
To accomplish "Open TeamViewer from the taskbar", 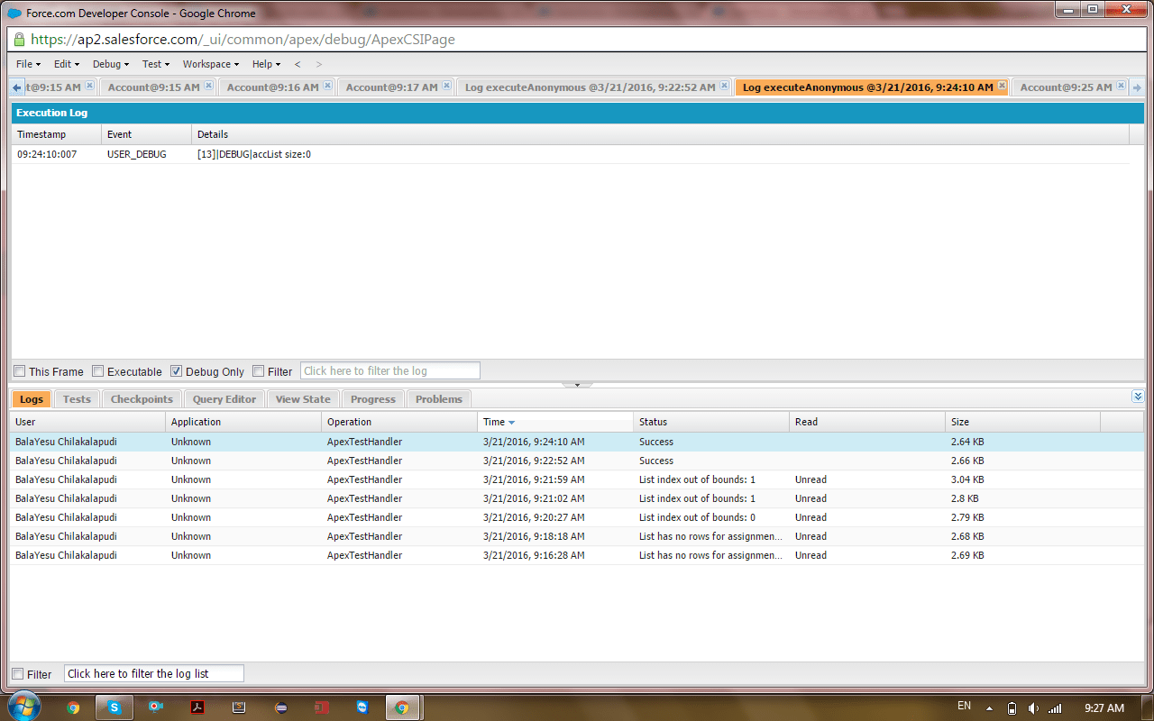I will pyautogui.click(x=362, y=707).
